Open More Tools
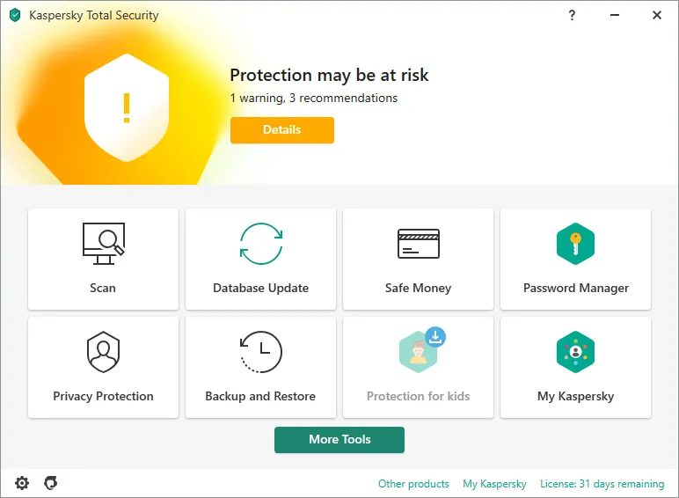Viewport: 679px width, 498px height. tap(339, 440)
